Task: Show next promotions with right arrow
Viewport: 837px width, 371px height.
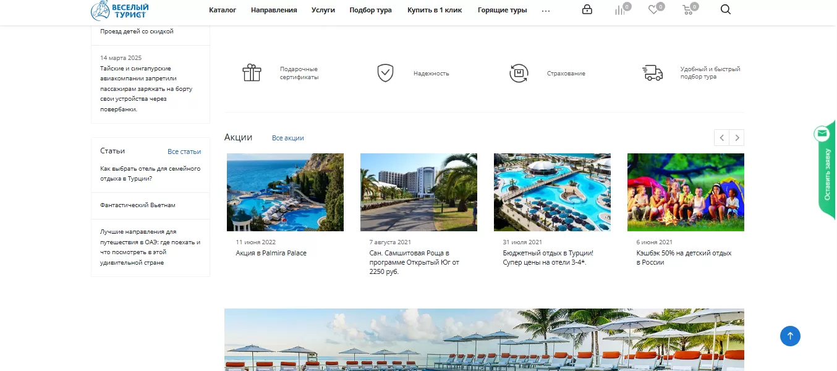Action: point(736,137)
